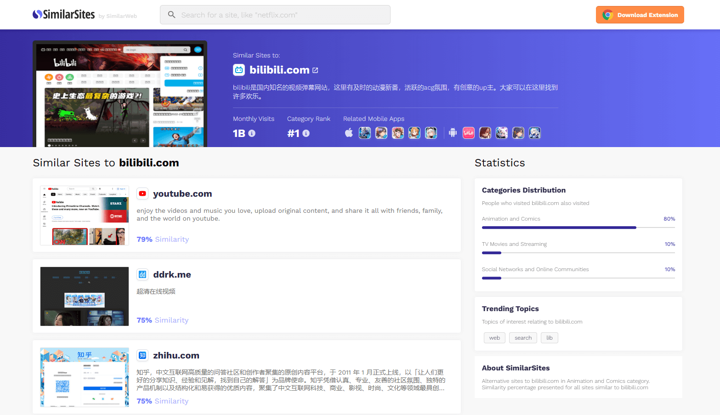Select the Animation and Comics category label

pos(511,219)
